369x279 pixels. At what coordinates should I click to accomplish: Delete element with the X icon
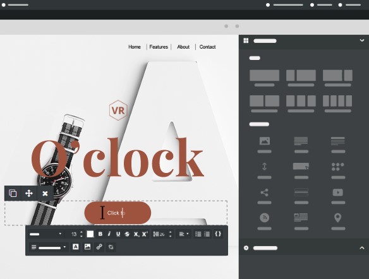point(45,193)
